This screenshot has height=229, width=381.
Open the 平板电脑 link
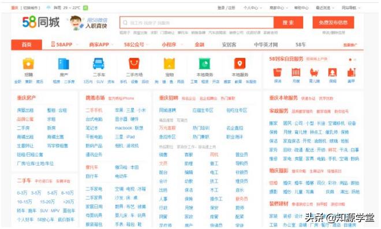click(x=94, y=137)
